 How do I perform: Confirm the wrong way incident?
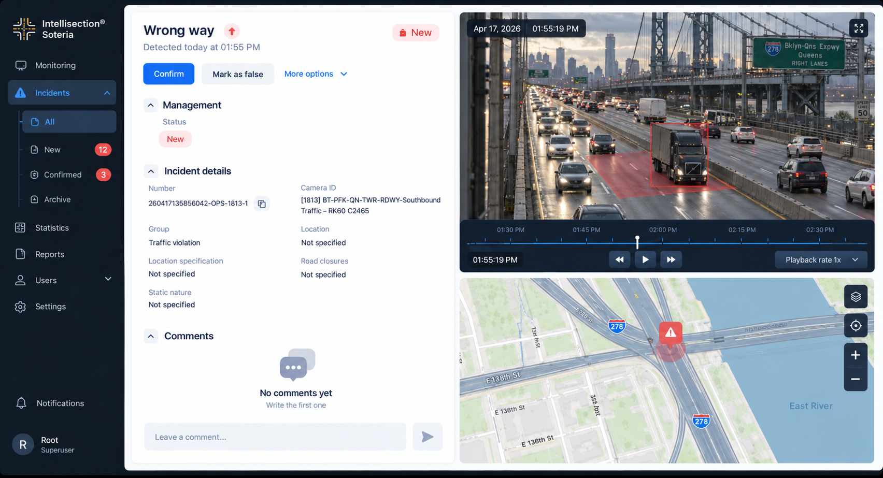click(169, 74)
